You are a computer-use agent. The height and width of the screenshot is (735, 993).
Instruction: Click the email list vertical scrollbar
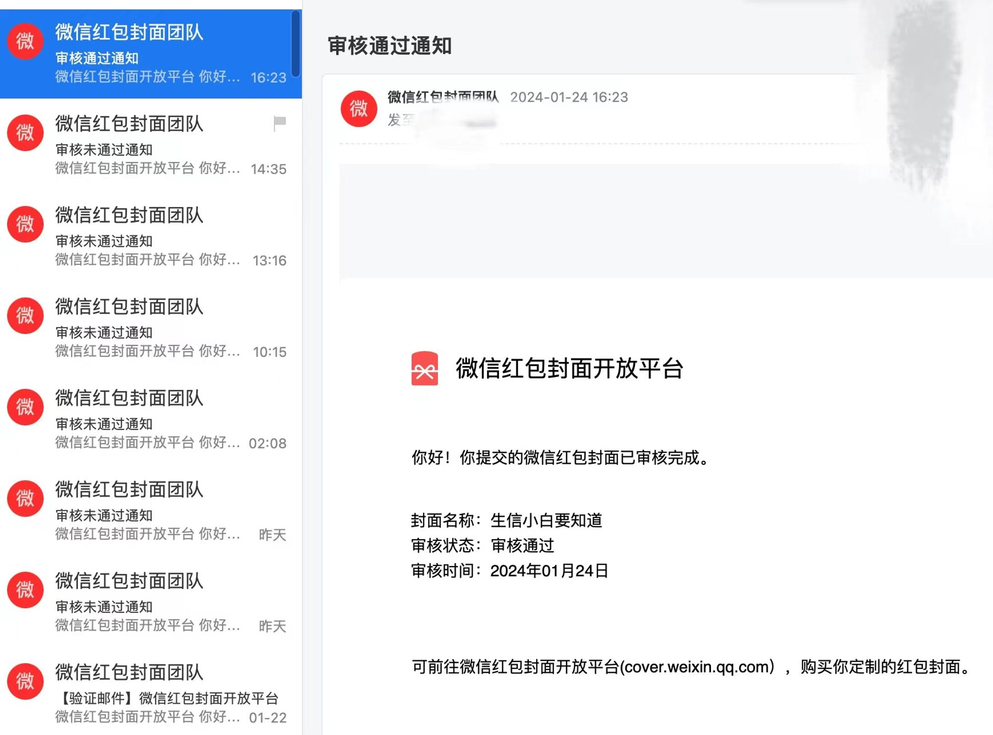(296, 44)
